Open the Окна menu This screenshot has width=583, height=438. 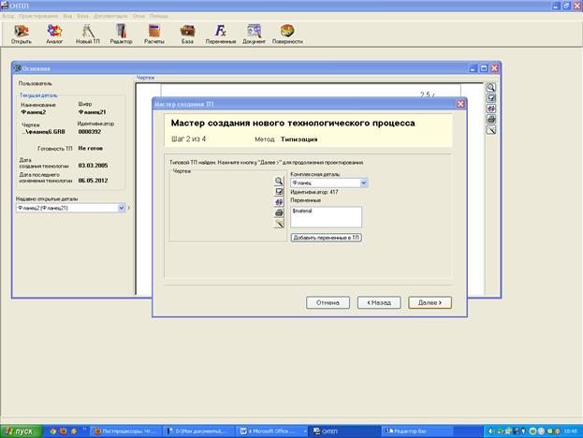click(138, 16)
